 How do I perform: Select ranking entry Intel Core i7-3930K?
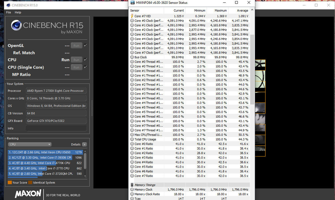[45, 157]
